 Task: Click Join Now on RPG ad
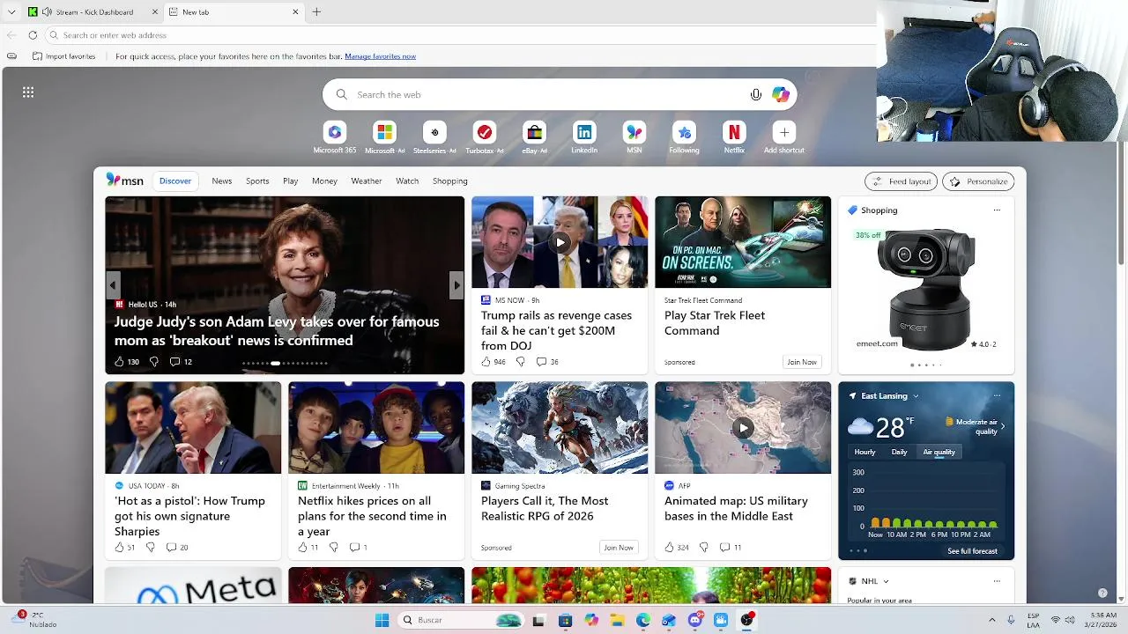pyautogui.click(x=619, y=547)
